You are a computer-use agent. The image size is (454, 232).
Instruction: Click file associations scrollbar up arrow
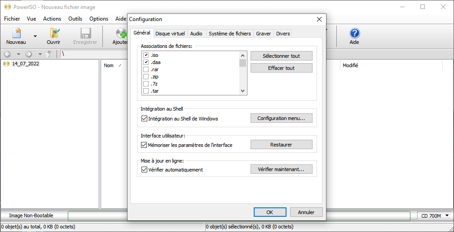click(x=242, y=56)
